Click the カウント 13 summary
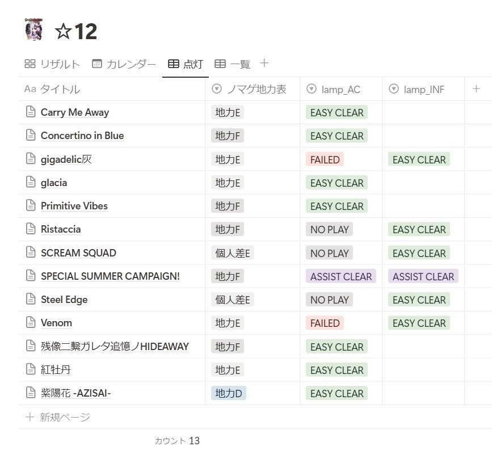The width and height of the screenshot is (492, 463). click(x=177, y=441)
